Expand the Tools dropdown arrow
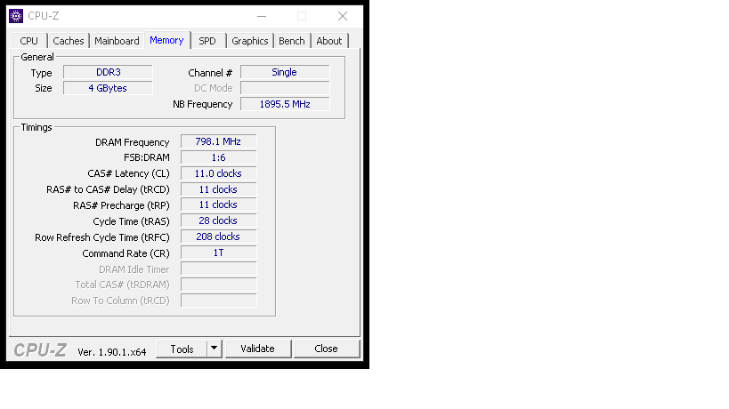The height and width of the screenshot is (409, 729). 214,349
